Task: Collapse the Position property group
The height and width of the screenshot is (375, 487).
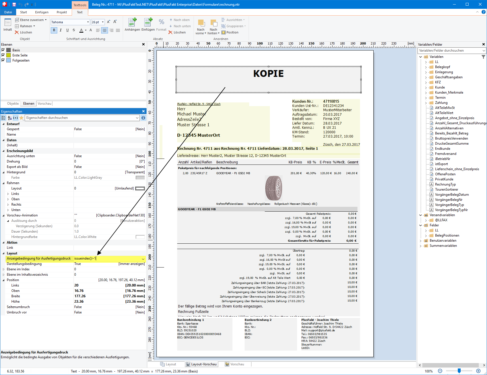Action: point(3,280)
